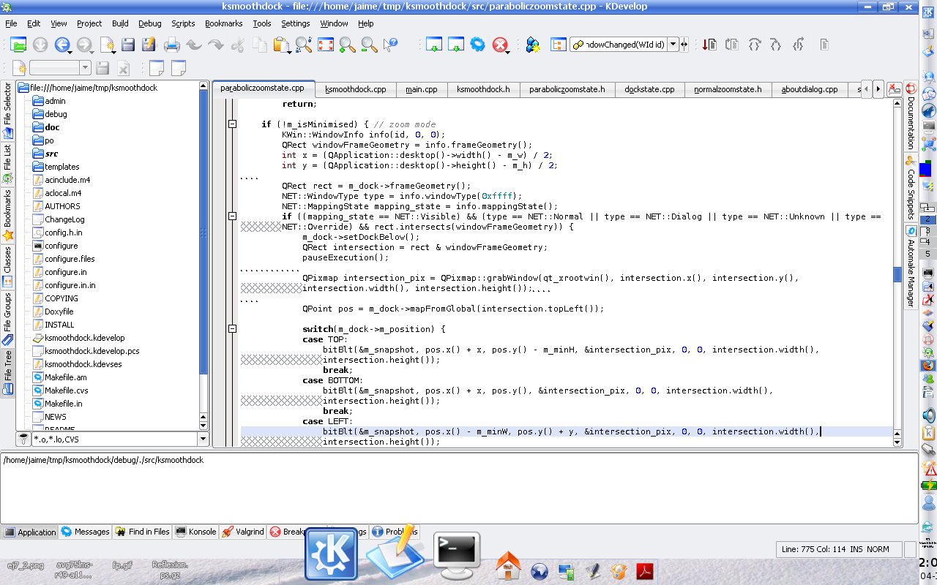Show the Konsole output tab
Image resolution: width=937 pixels, height=585 pixels.
click(x=195, y=532)
